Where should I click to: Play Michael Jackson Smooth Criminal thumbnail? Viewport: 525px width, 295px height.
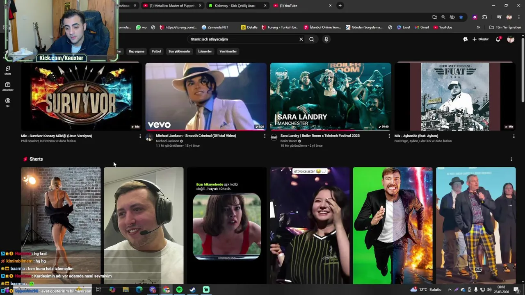point(206,97)
